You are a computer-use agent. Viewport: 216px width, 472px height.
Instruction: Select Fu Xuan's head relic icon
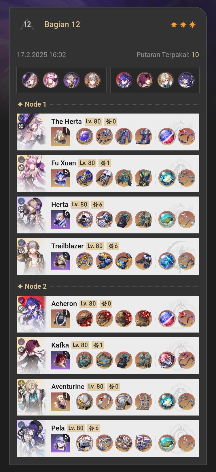coord(85,178)
